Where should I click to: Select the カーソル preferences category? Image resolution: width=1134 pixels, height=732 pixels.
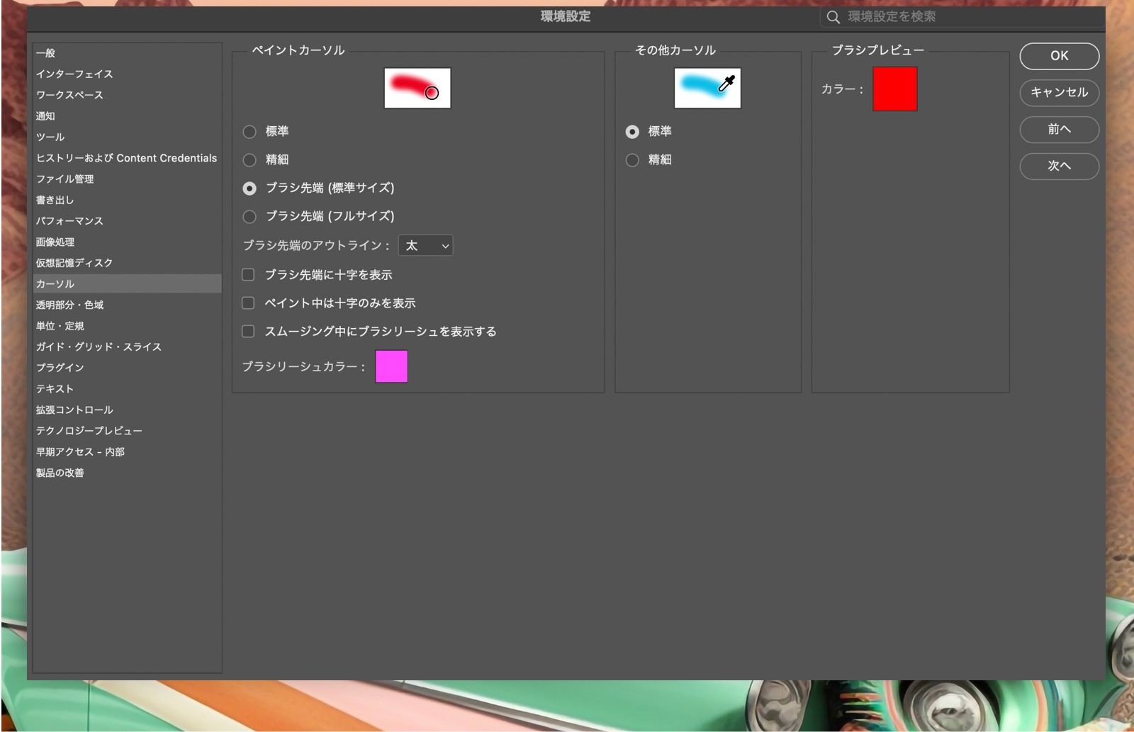pyautogui.click(x=127, y=284)
